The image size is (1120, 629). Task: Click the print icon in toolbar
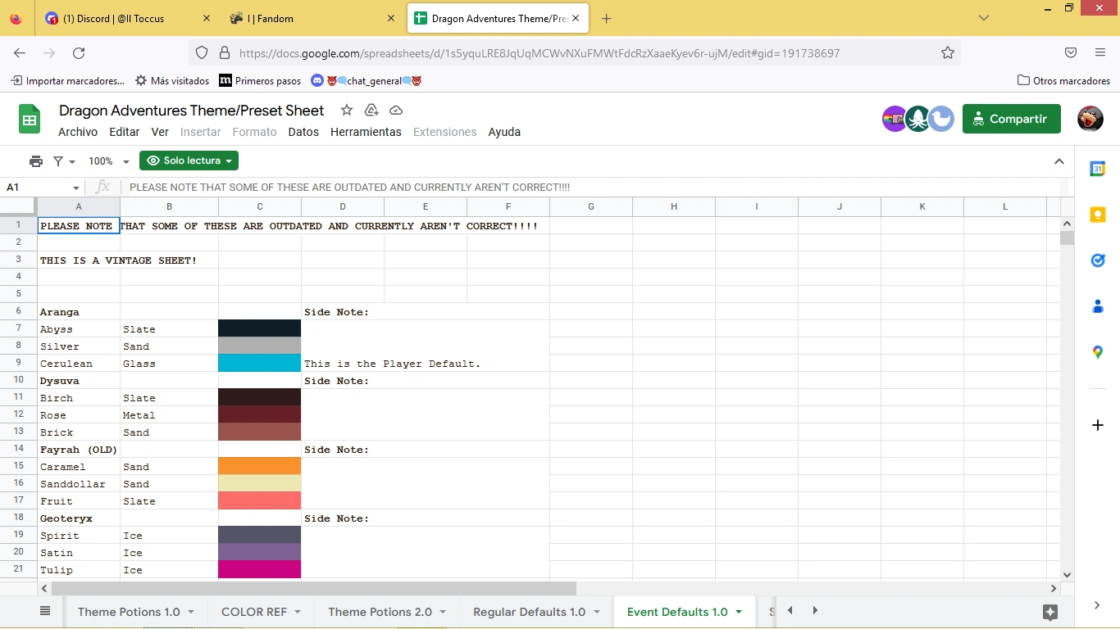35,161
